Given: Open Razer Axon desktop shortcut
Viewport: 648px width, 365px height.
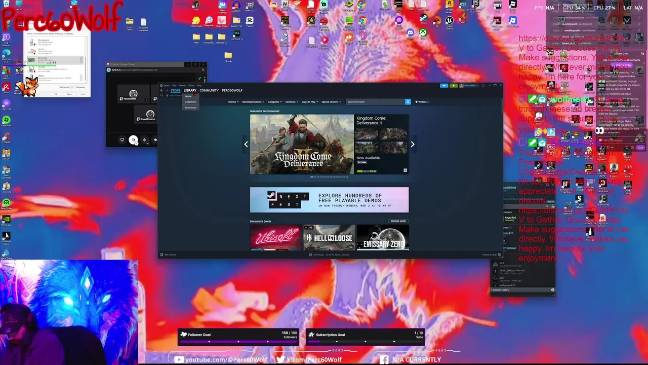Looking at the screenshot, I should coord(6,120).
